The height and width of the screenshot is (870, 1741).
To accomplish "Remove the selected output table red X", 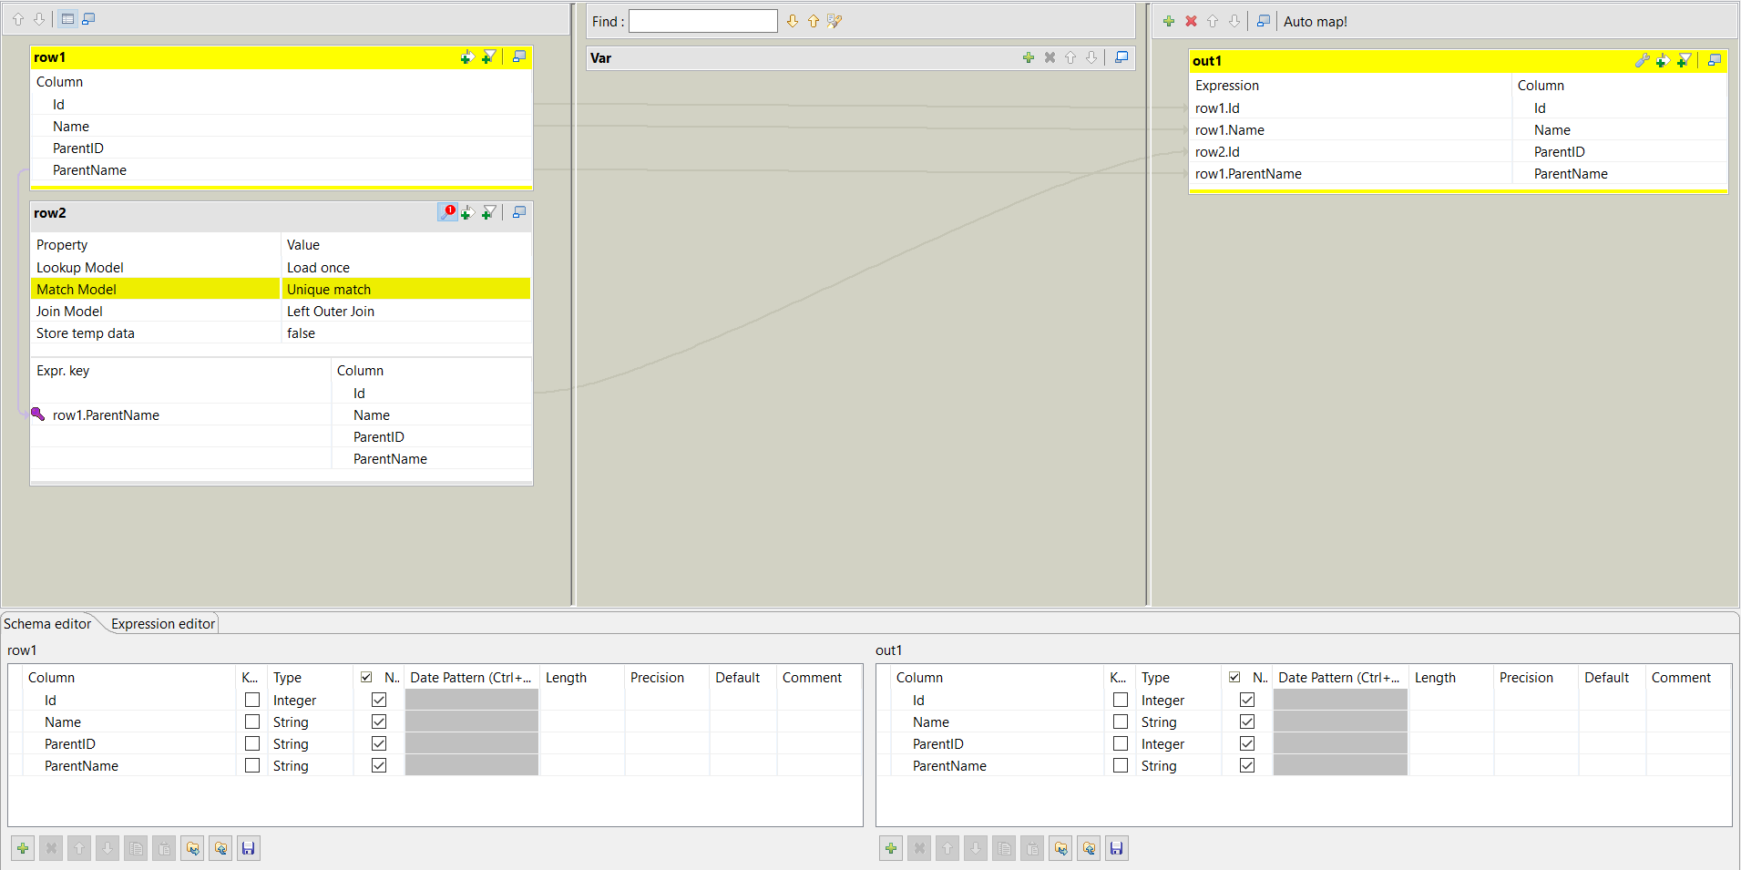I will click(1191, 21).
